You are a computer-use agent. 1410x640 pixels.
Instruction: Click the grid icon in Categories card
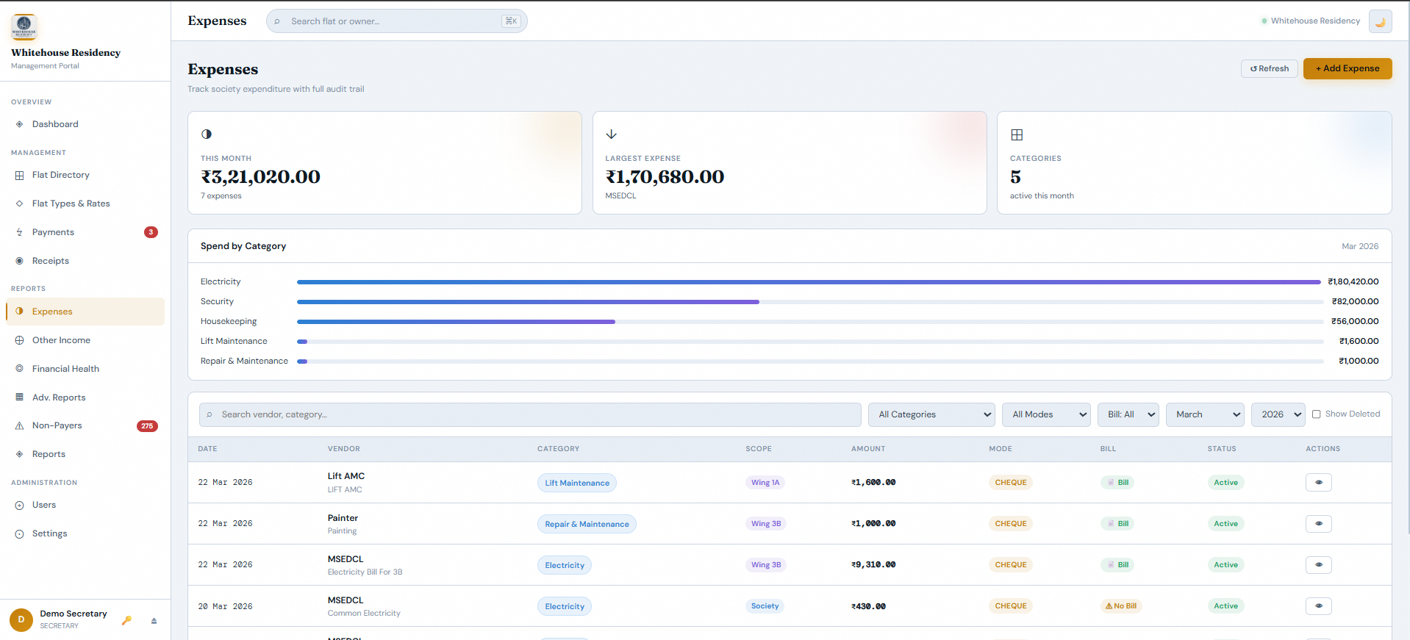[1017, 134]
